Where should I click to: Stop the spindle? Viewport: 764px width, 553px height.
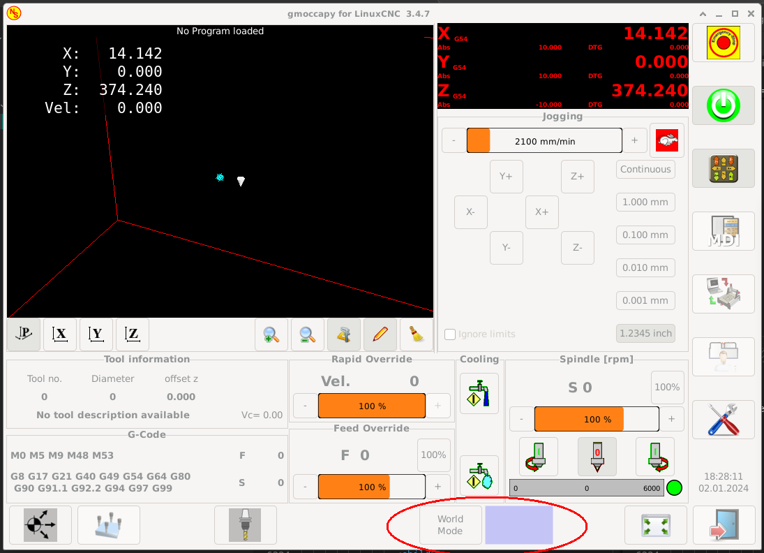point(597,457)
